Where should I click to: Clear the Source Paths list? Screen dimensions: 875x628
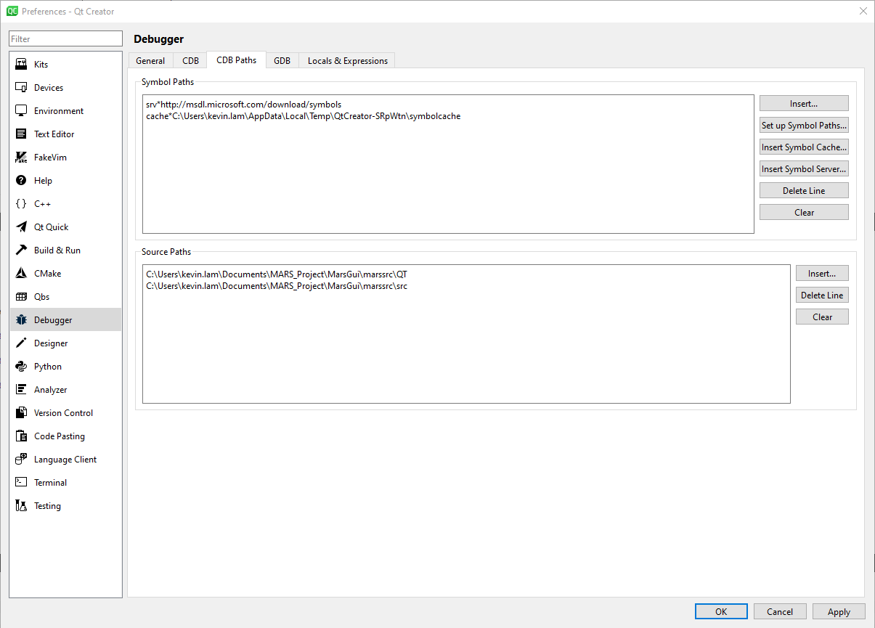pyautogui.click(x=822, y=317)
